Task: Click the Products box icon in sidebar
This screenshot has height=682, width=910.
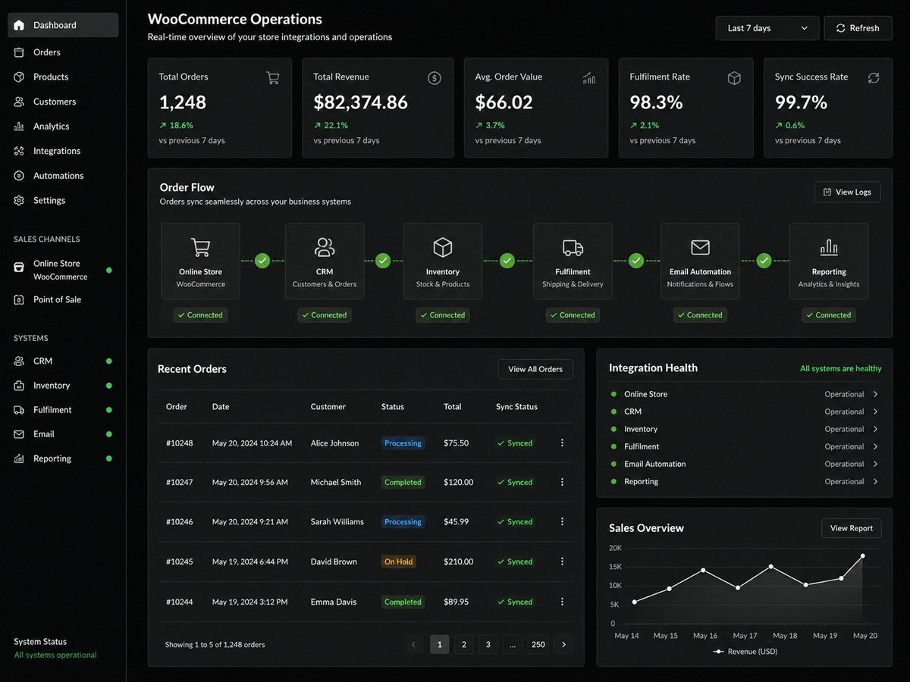Action: [19, 77]
